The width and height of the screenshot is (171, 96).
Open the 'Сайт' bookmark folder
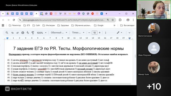coord(36,25)
